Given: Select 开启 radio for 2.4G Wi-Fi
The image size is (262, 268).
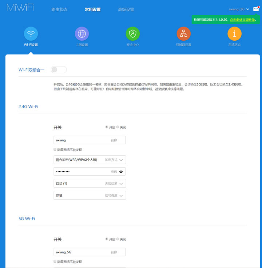Looking at the screenshot, I should [x=107, y=127].
